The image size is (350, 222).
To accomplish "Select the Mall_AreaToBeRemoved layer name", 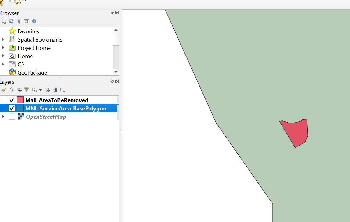I will [x=57, y=100].
